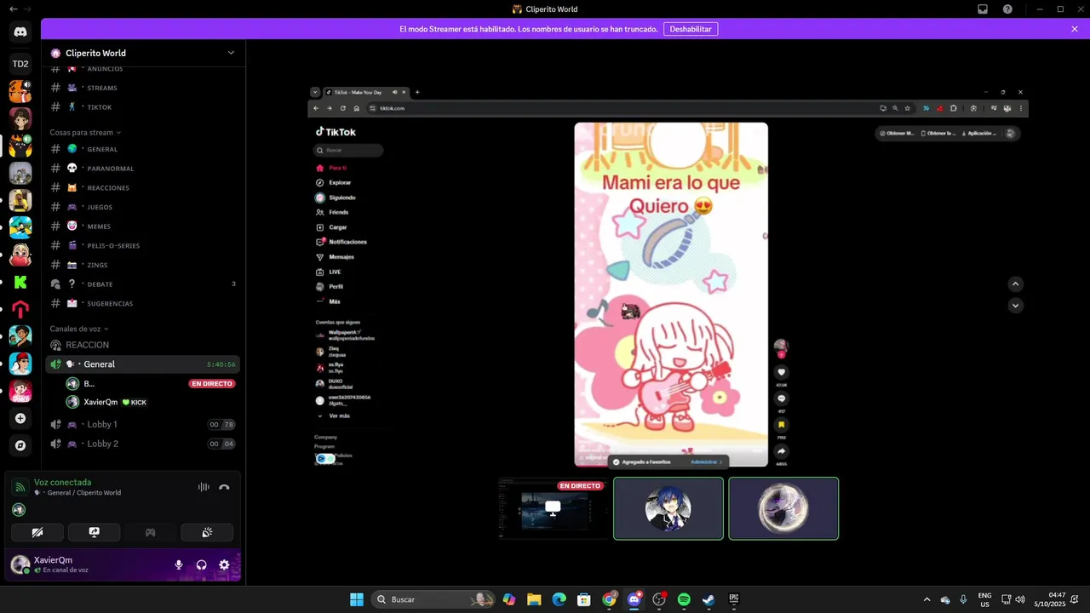The image size is (1090, 613).
Task: Open the memes channel
Action: coord(142,226)
